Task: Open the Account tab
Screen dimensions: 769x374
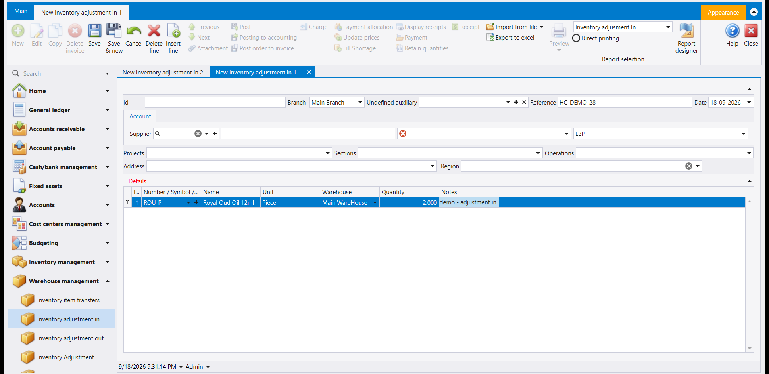Action: pyautogui.click(x=140, y=116)
